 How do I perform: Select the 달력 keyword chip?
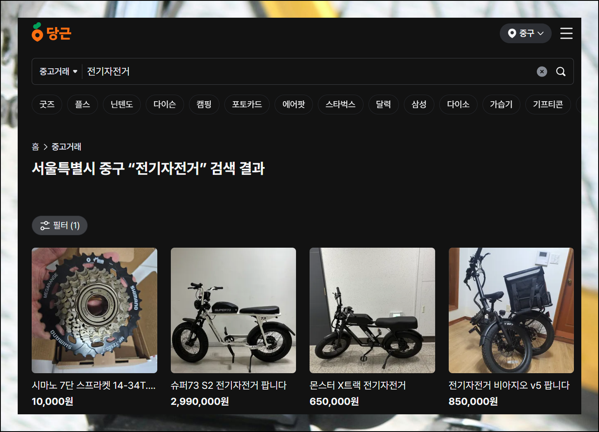[383, 105]
